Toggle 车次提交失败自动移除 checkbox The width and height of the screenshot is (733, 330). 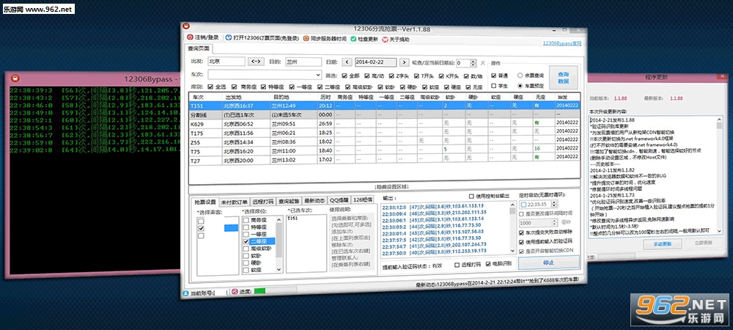[522, 232]
